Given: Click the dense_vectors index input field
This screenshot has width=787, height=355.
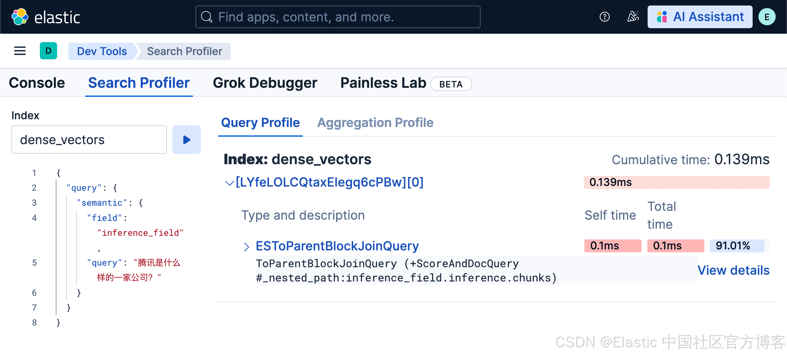Looking at the screenshot, I should click(89, 140).
